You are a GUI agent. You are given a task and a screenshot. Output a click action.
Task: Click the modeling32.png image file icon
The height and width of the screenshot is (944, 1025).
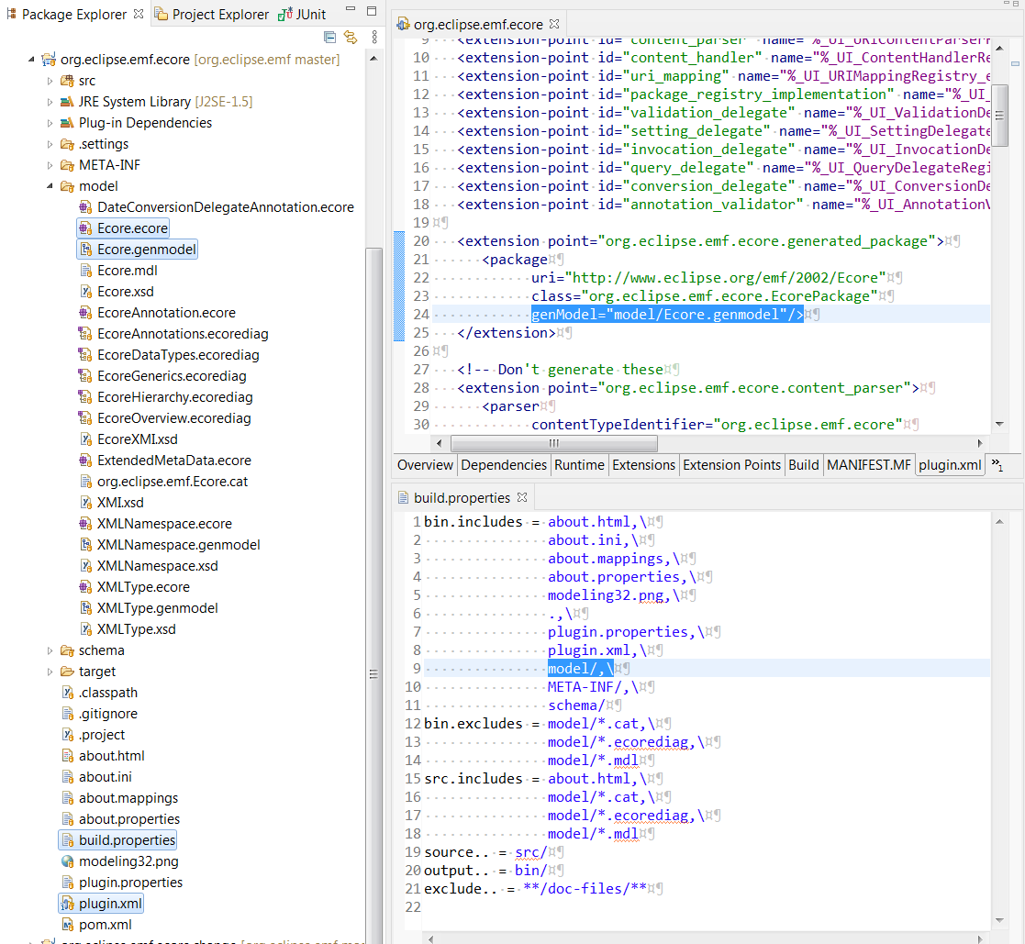67,861
